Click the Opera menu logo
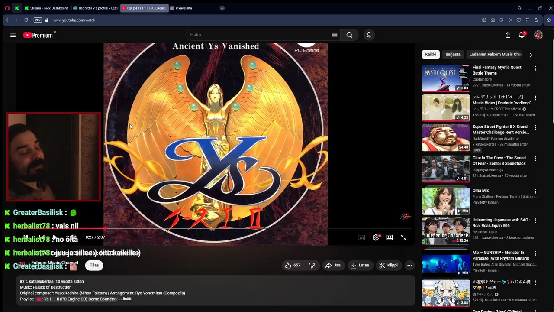Viewport: 554px width, 312px height. point(7,8)
